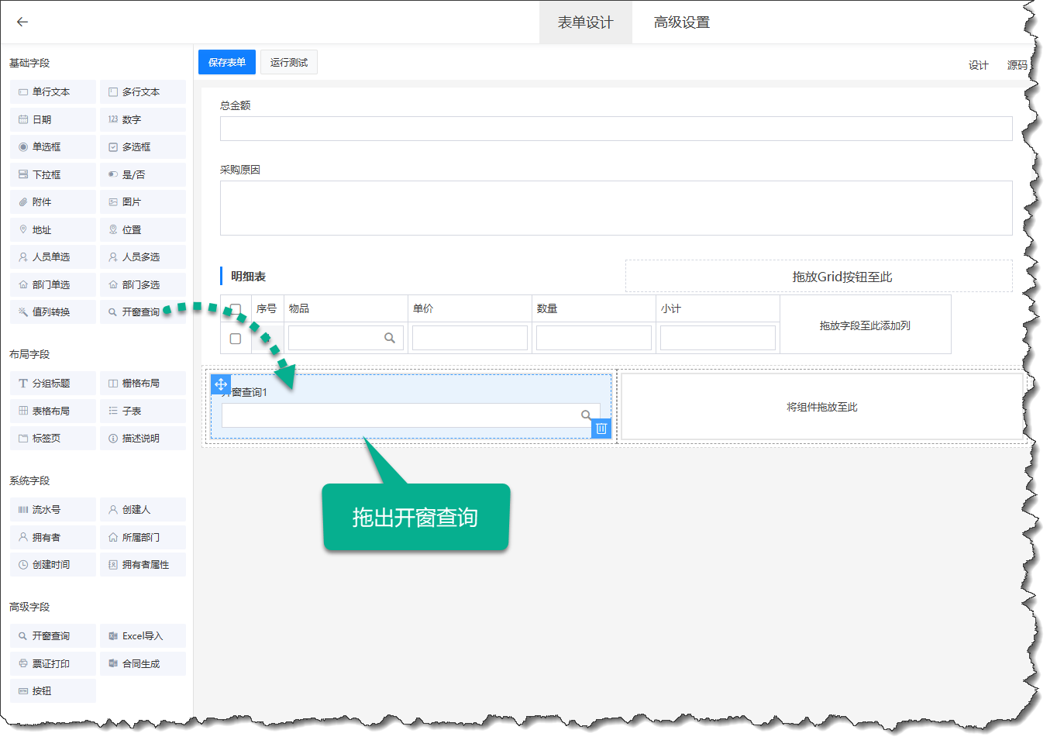Check the header checkbox in 明细表 grid

pos(236,308)
